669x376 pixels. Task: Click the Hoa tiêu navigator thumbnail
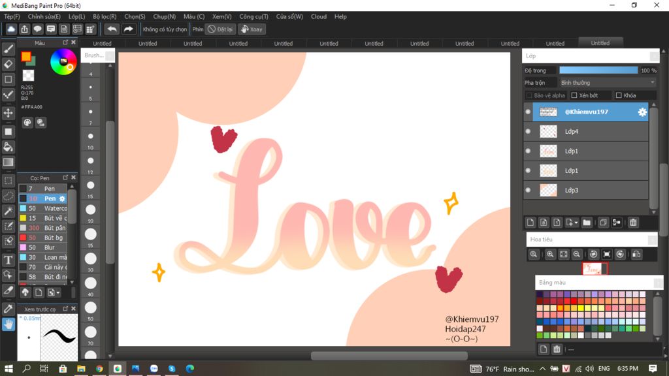595,269
